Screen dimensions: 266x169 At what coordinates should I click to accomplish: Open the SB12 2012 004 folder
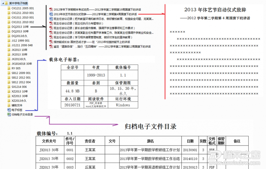21,82
